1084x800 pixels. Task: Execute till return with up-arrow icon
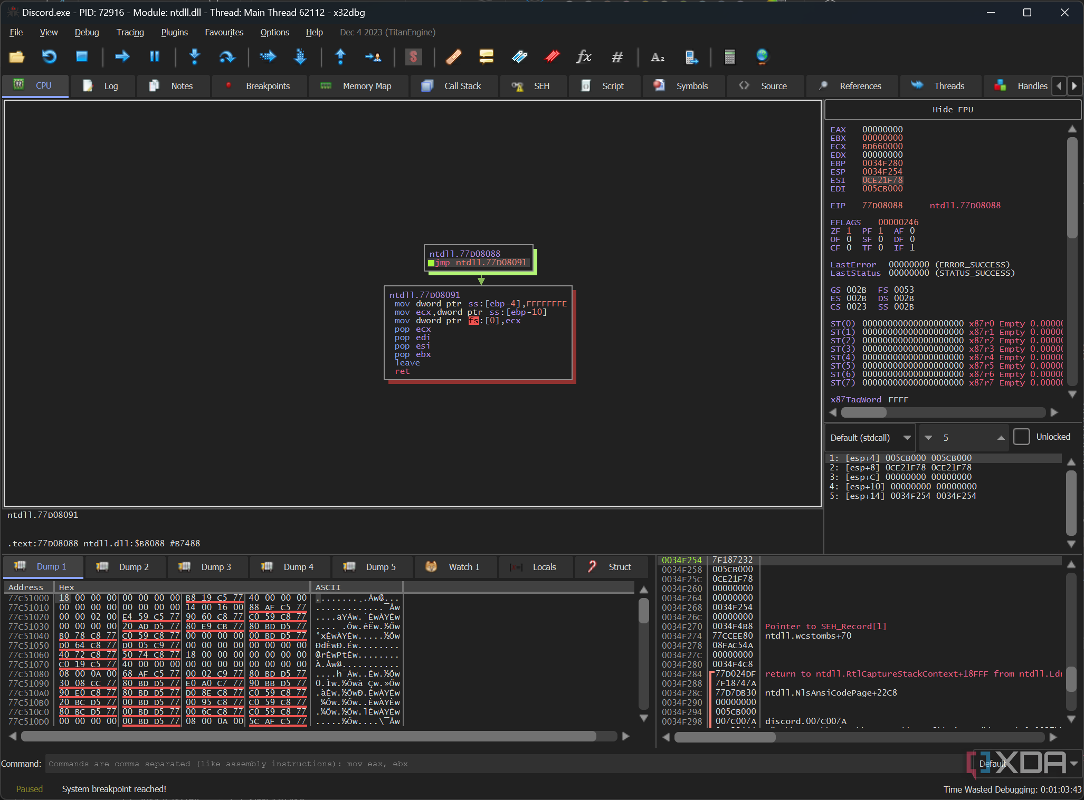pos(340,57)
